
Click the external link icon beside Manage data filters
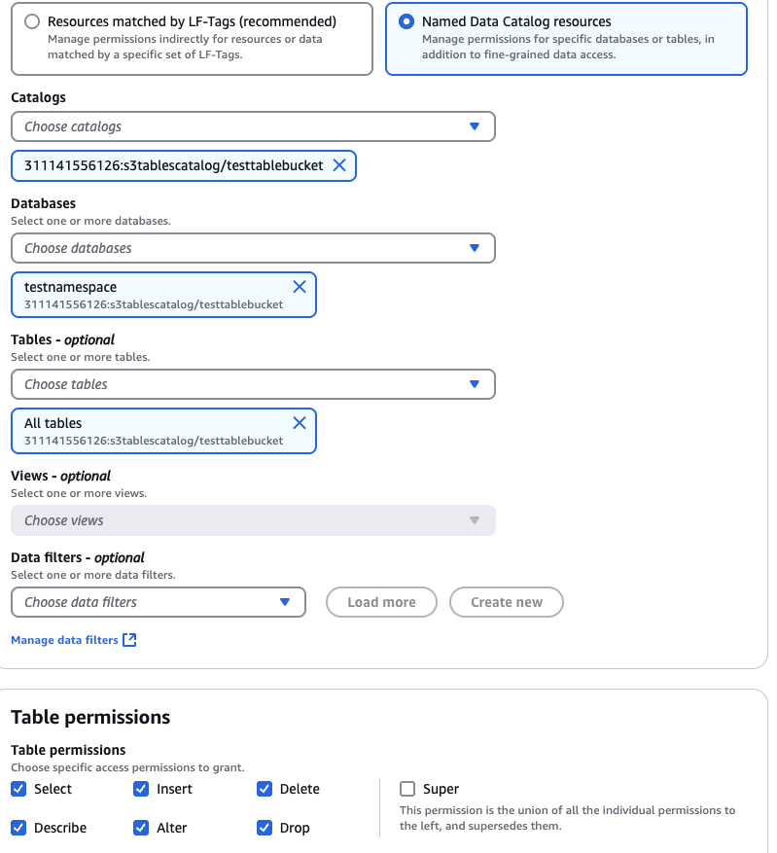tap(129, 640)
